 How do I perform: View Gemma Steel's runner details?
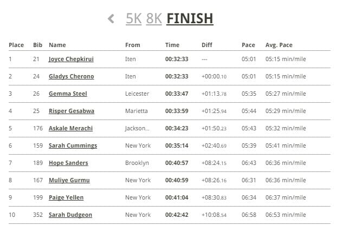coord(68,94)
